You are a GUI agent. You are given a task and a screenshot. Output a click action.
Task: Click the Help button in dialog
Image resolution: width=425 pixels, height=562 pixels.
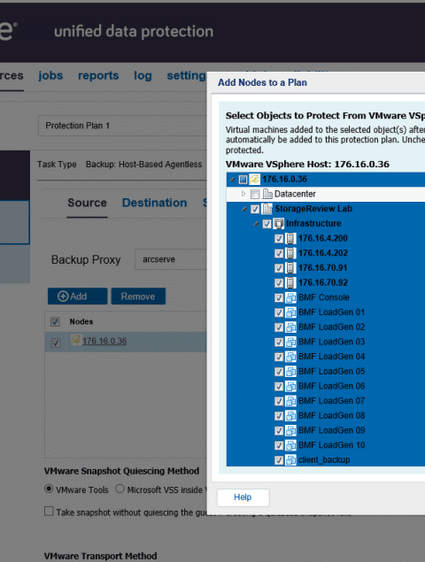click(x=243, y=497)
